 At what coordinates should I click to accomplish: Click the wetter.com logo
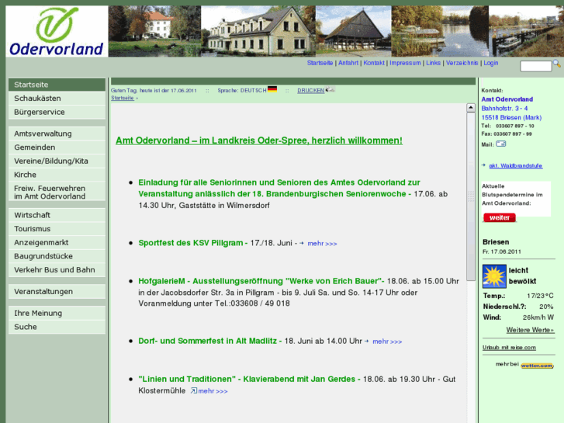click(537, 366)
